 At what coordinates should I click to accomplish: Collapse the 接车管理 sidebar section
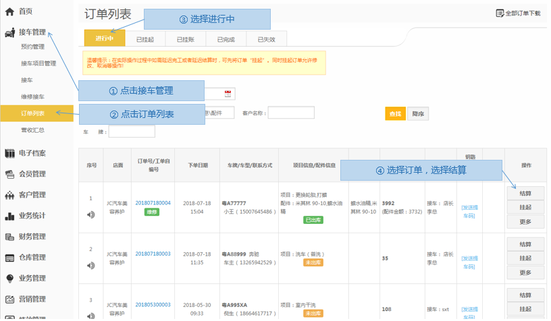(x=32, y=32)
